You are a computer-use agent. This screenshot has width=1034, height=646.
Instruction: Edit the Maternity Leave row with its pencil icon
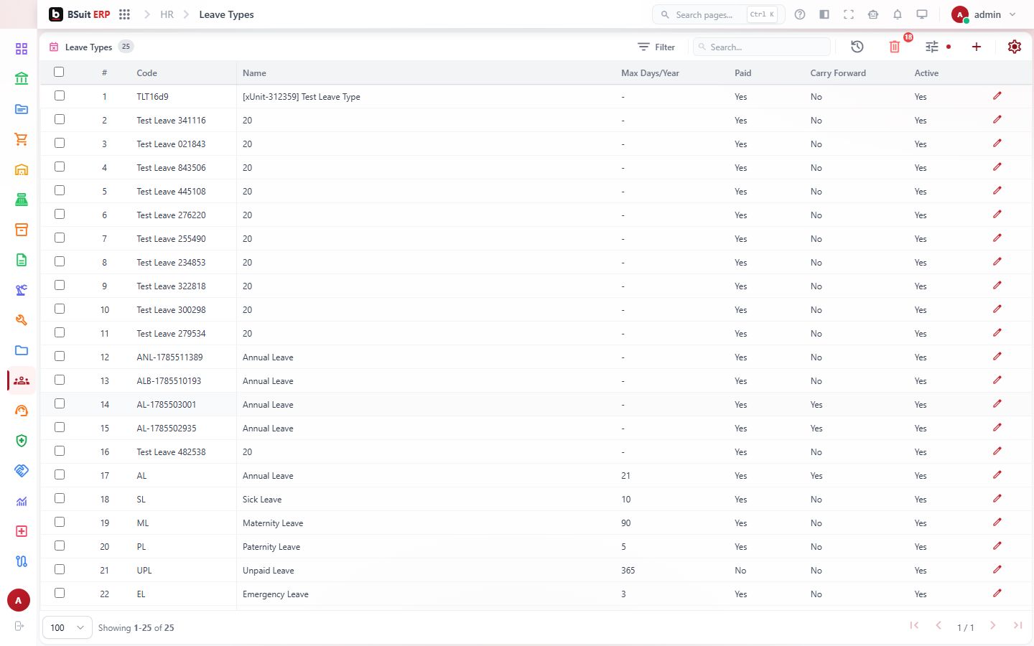997,523
